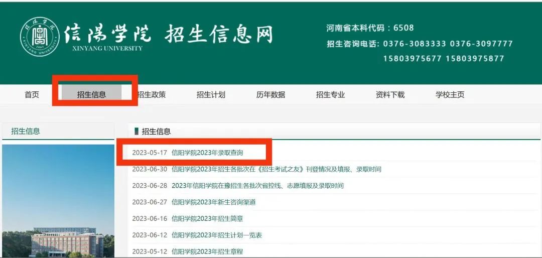Open the 在豫招生各批次省控线 article
542x258 pixels.
tap(257, 186)
